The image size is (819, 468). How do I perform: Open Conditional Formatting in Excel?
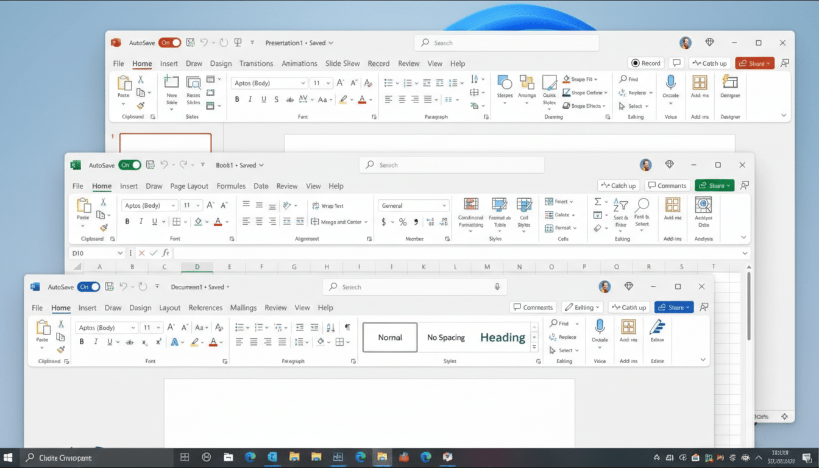470,214
